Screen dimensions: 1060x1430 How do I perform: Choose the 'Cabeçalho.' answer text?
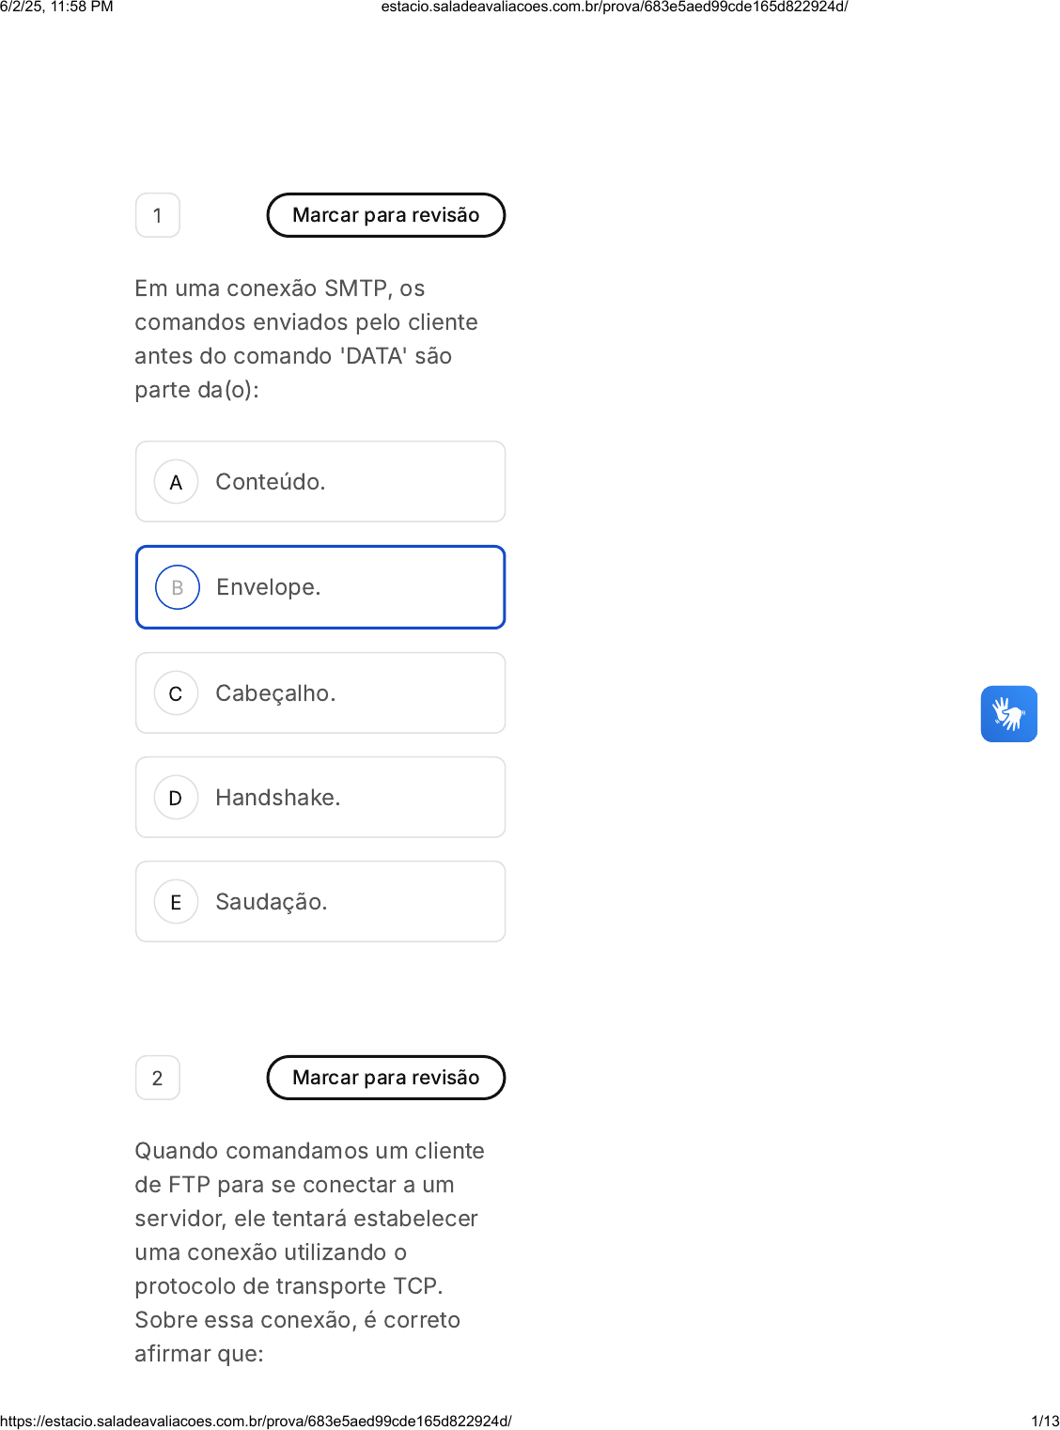pos(275,693)
